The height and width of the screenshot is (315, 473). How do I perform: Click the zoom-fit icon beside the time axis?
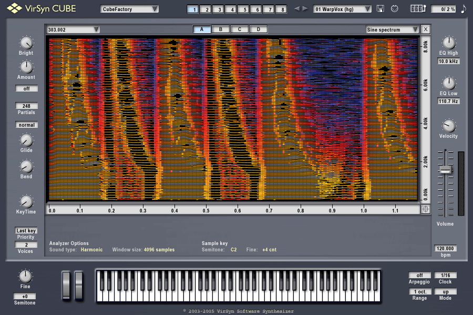click(x=425, y=209)
